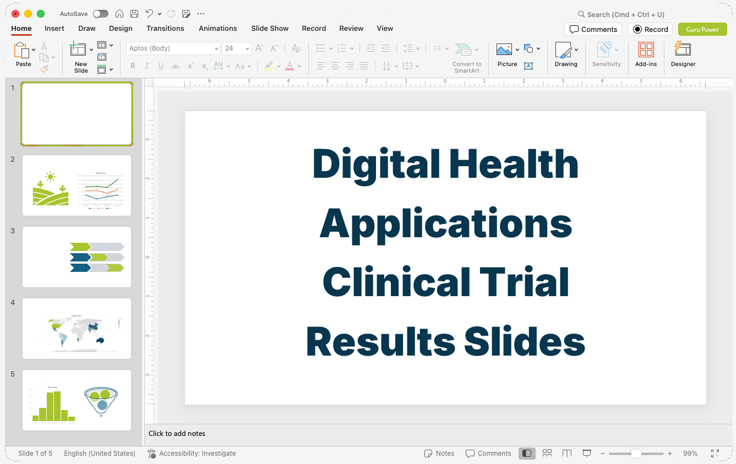Insert a text box icon
Viewport: 736px width, 464px height.
[528, 66]
